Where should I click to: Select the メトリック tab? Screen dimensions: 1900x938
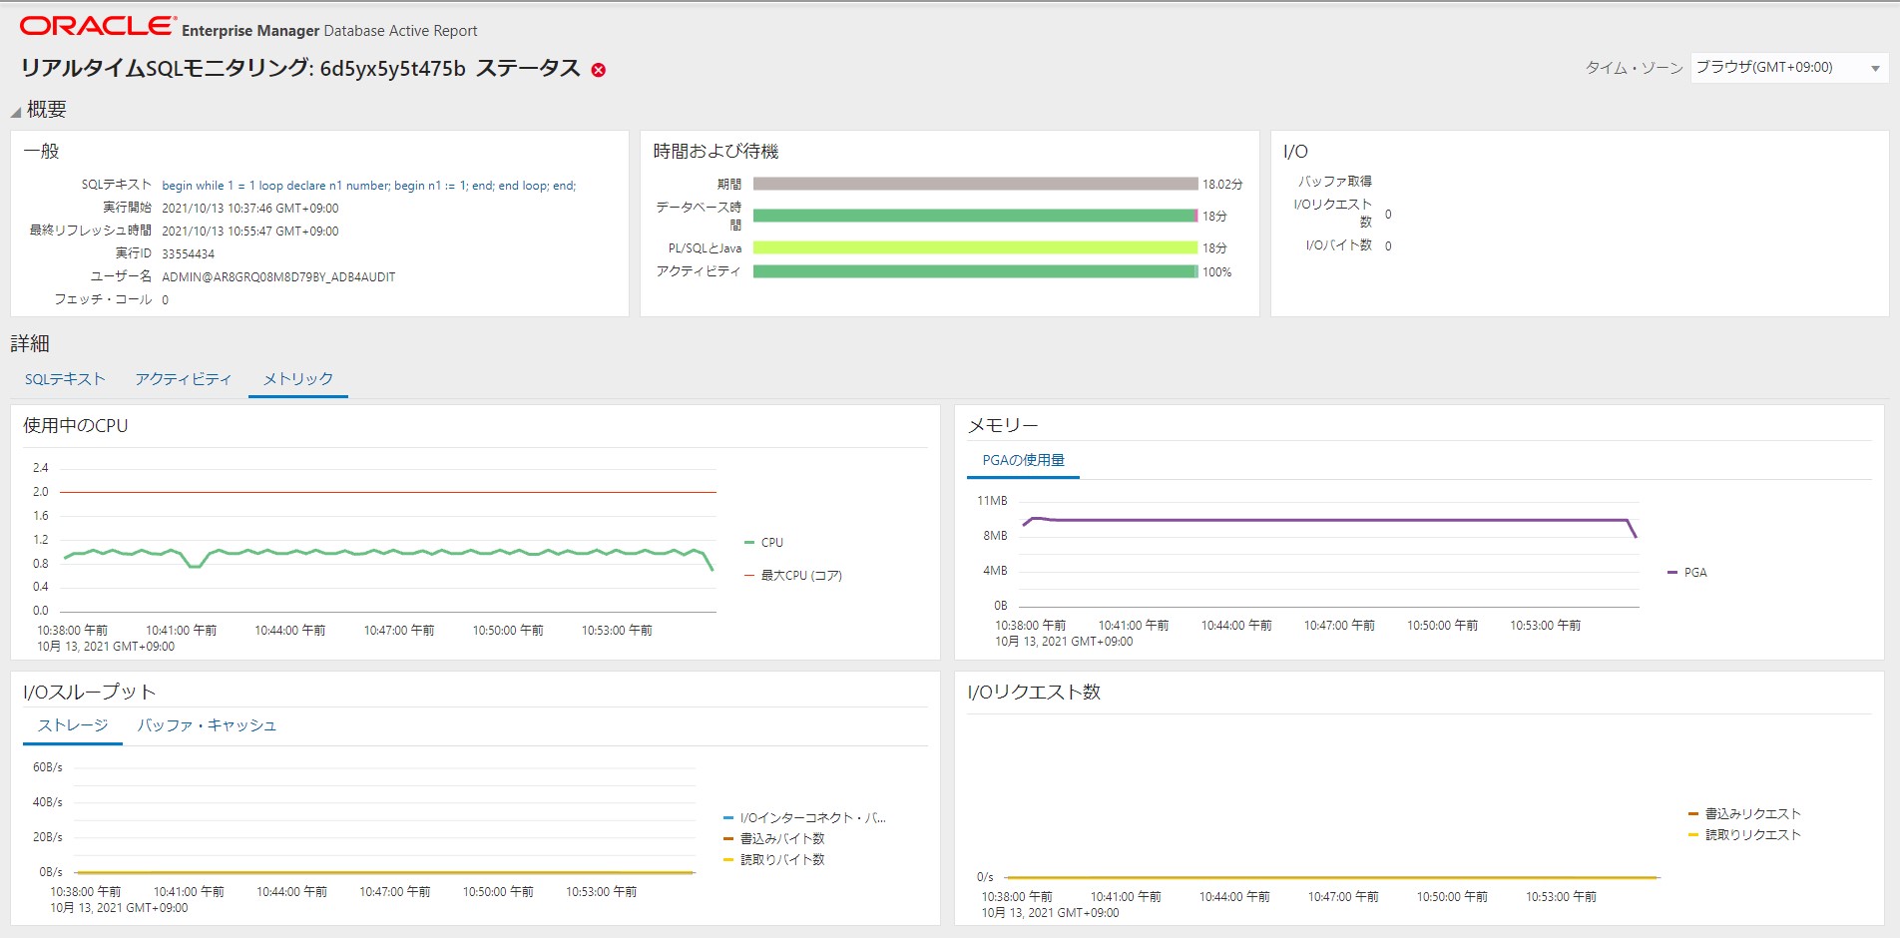pyautogui.click(x=296, y=378)
